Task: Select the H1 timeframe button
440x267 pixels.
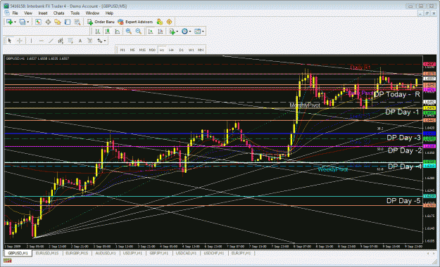Action: 162,50
